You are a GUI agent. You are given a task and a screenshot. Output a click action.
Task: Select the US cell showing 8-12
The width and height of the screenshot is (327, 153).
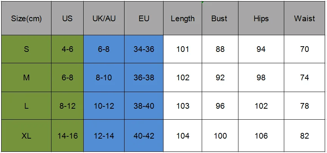pos(67,106)
